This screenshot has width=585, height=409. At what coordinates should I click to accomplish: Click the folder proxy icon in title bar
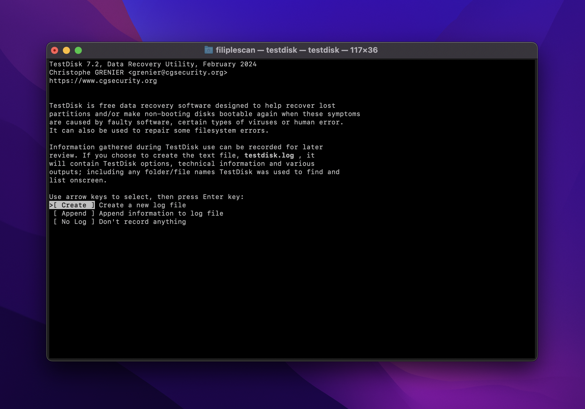click(208, 50)
